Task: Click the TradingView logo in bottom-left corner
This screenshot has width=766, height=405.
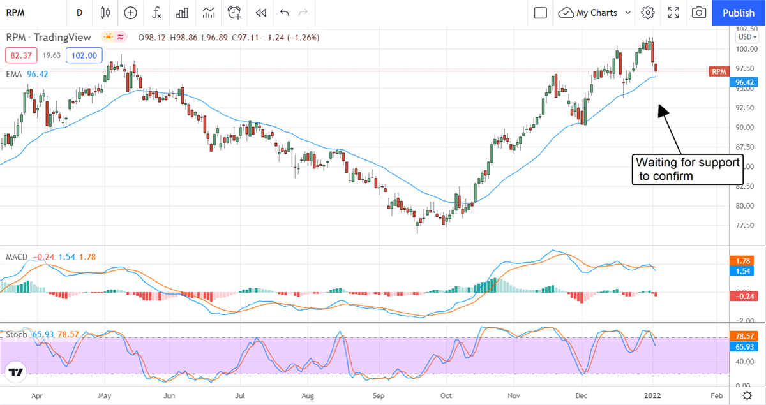Action: click(17, 372)
